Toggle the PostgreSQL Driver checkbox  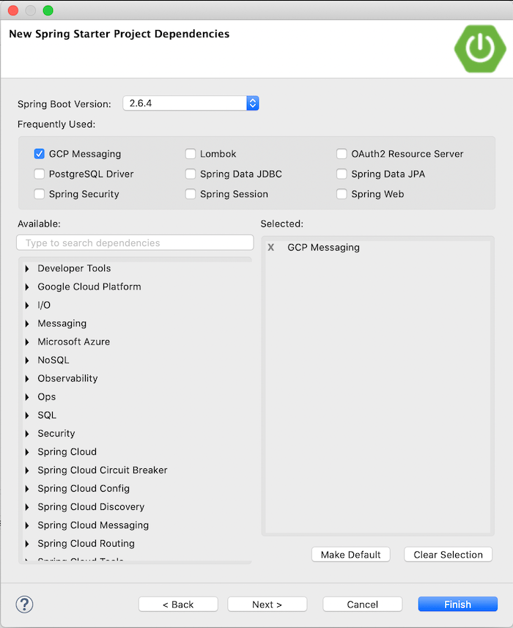point(39,174)
